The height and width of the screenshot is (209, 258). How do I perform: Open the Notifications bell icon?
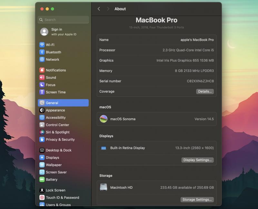point(42,70)
